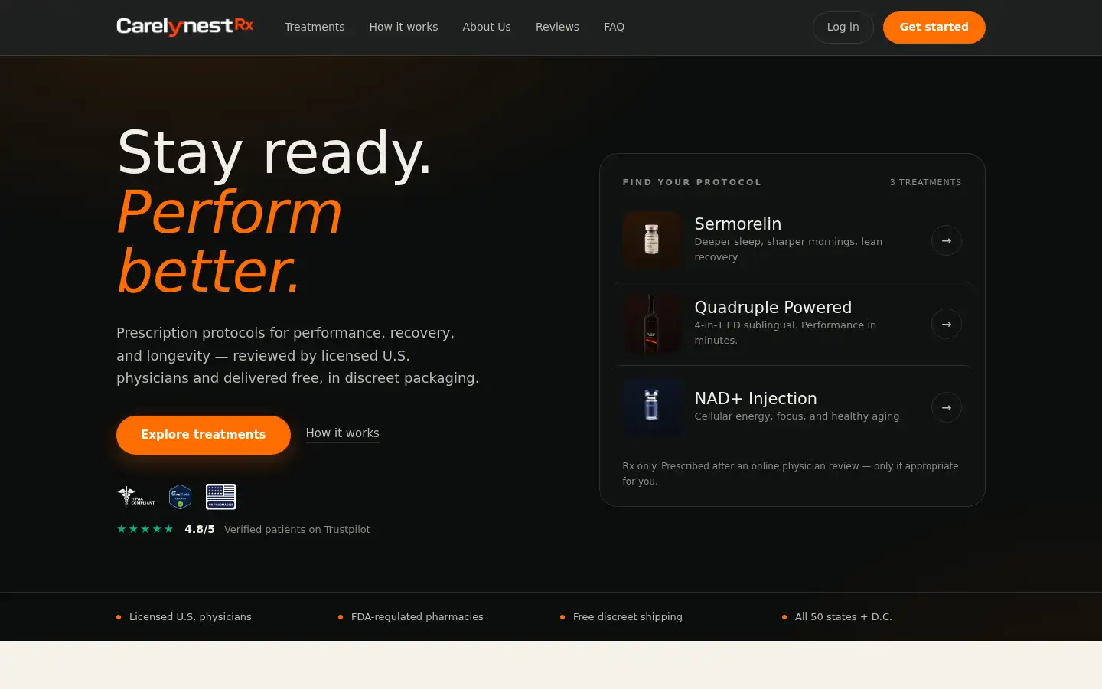The width and height of the screenshot is (1102, 689).
Task: Open the Reviews nav link
Action: [x=557, y=27]
